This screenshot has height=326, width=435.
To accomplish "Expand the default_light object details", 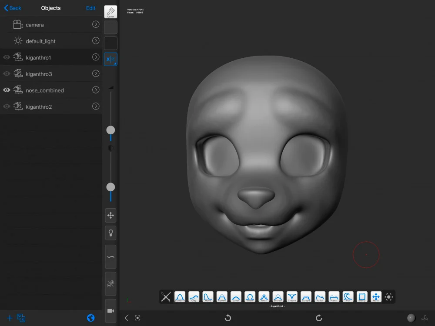I will click(96, 41).
